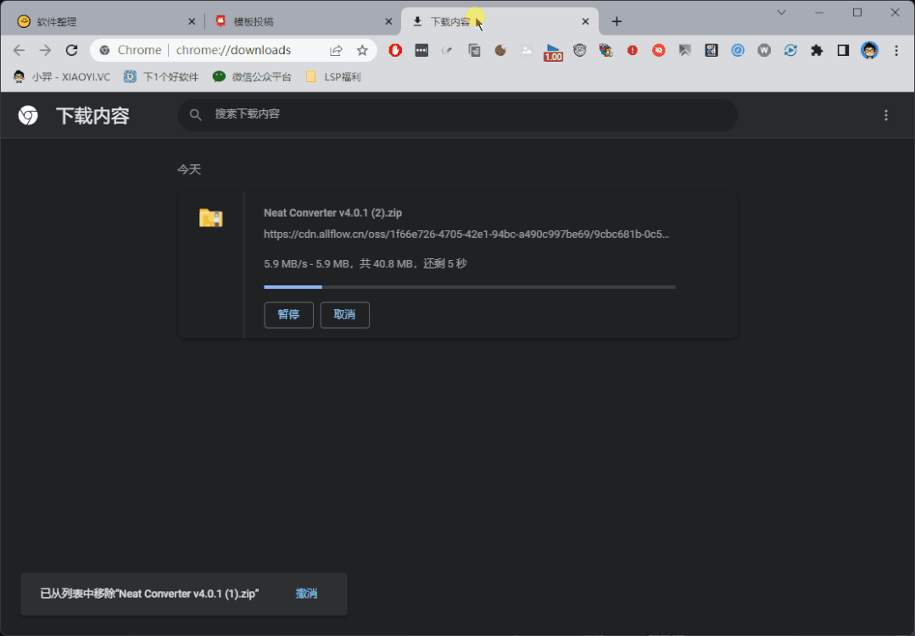The height and width of the screenshot is (636, 915).
Task: Click the AdBlock red hand extension icon
Action: click(x=396, y=50)
